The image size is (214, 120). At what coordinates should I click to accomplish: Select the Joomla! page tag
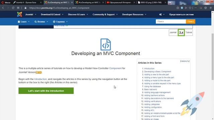click(x=173, y=32)
